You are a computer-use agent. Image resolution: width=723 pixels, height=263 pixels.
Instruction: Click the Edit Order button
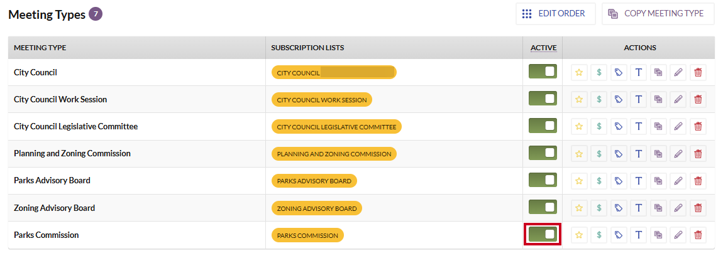pos(556,14)
